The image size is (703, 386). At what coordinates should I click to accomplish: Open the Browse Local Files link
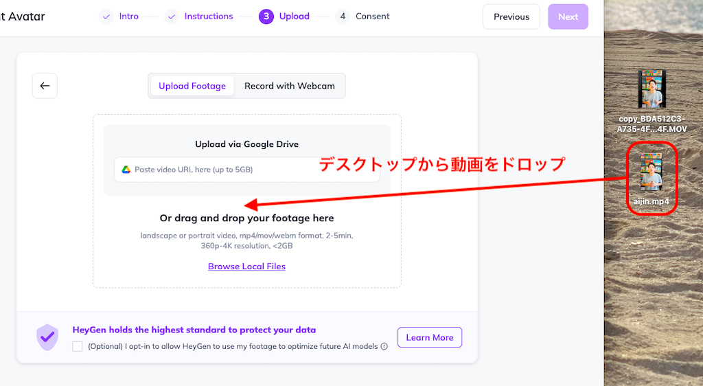click(246, 266)
